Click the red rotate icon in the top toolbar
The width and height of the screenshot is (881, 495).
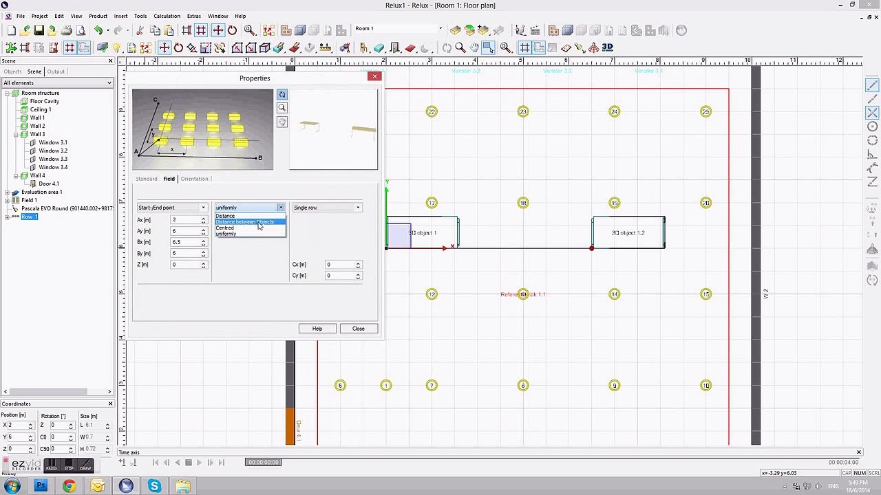coord(232,30)
